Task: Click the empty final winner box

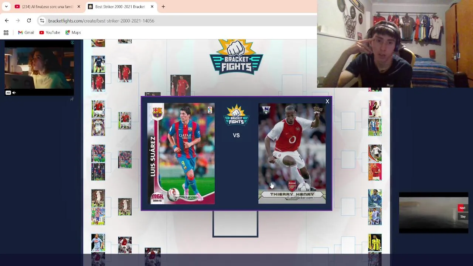Action: tap(235, 224)
